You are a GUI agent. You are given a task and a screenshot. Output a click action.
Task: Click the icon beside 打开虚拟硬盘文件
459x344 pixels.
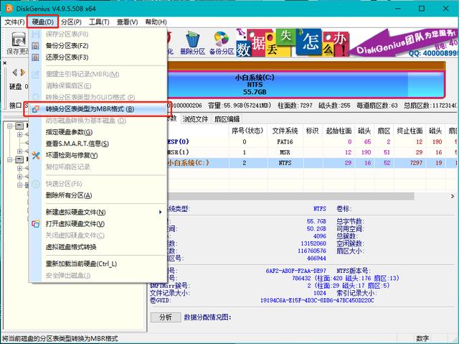[36, 224]
